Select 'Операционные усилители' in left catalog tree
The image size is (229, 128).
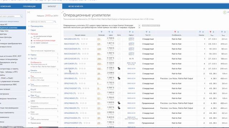13,28
